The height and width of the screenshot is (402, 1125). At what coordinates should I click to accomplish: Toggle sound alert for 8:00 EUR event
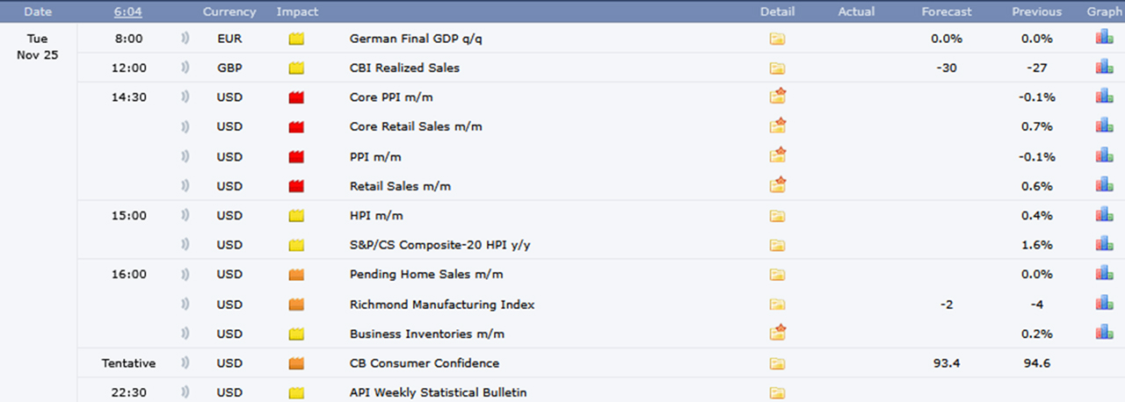click(x=185, y=39)
